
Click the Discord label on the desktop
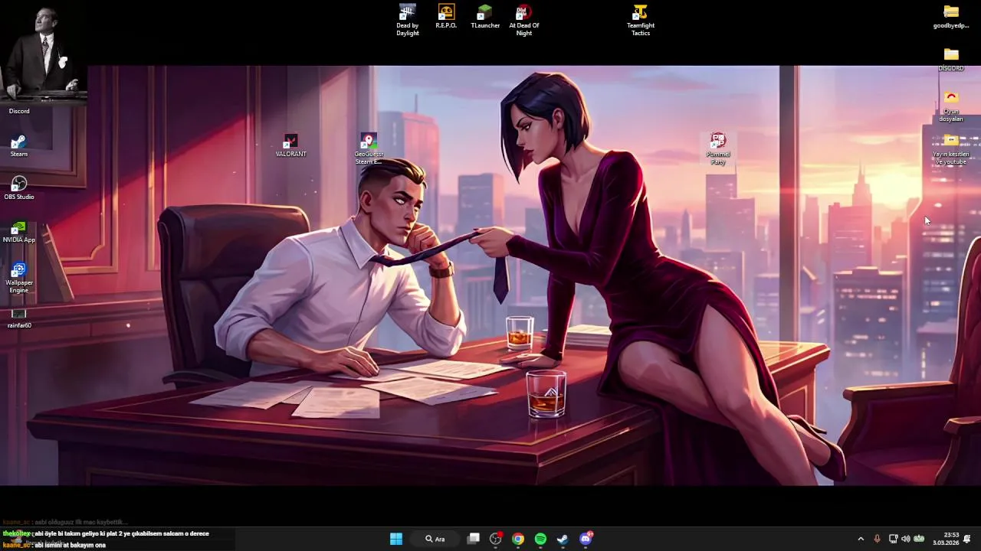click(x=19, y=111)
